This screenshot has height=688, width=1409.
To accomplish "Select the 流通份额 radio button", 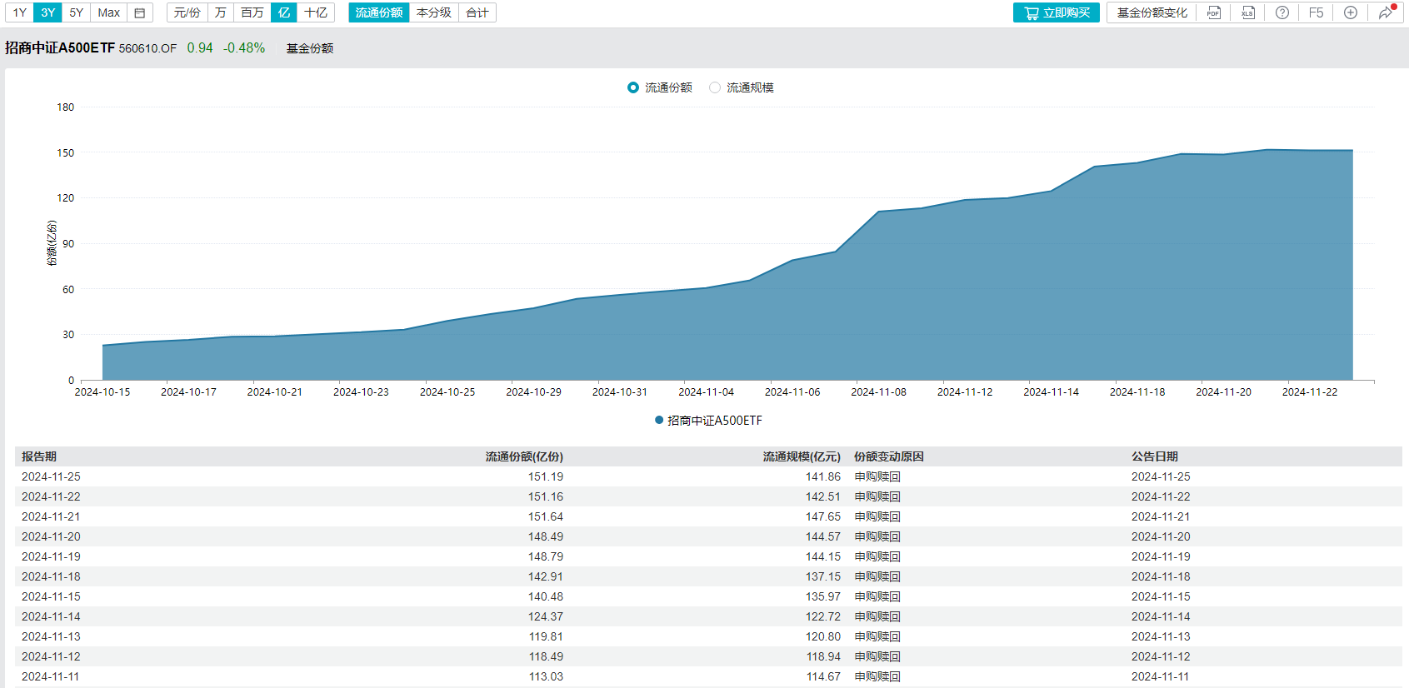I will pos(633,87).
